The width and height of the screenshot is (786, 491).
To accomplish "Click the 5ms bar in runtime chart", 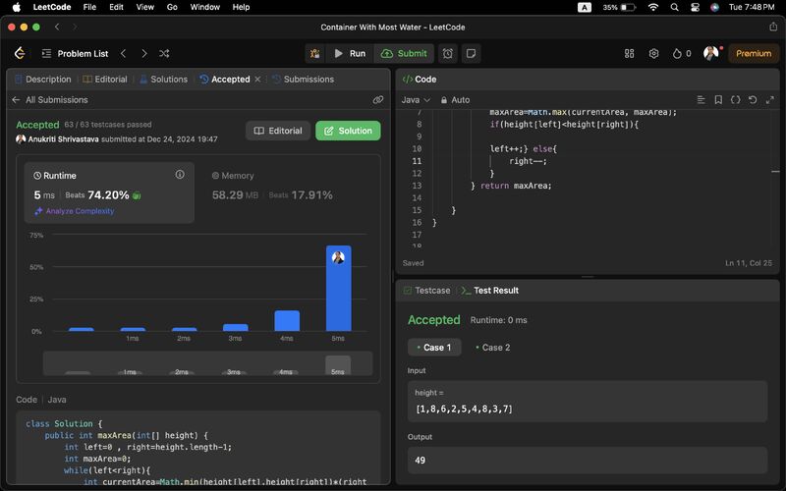I will [x=338, y=288].
